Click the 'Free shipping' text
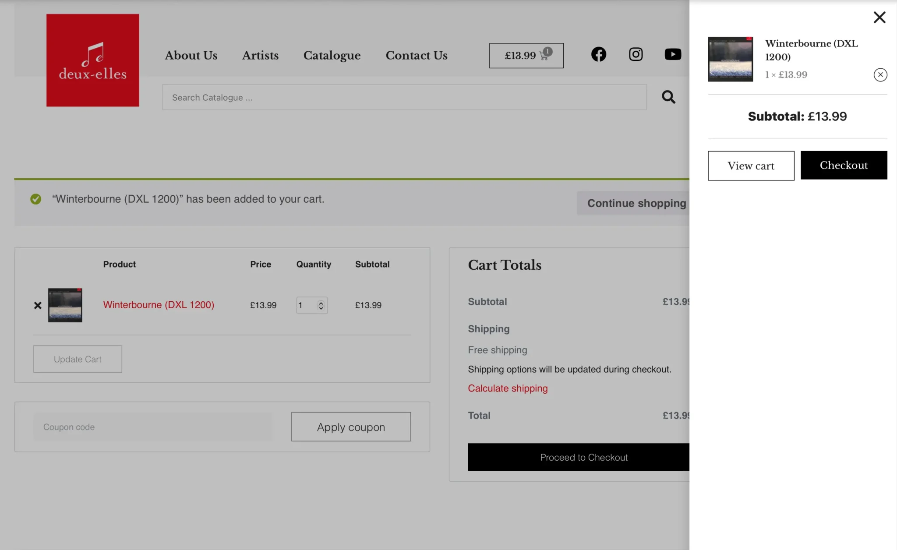Screen dimensions: 897x550 498,350
